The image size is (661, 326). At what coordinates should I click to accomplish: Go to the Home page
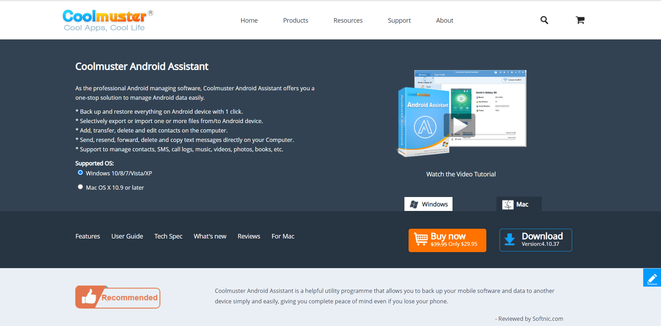pyautogui.click(x=249, y=21)
